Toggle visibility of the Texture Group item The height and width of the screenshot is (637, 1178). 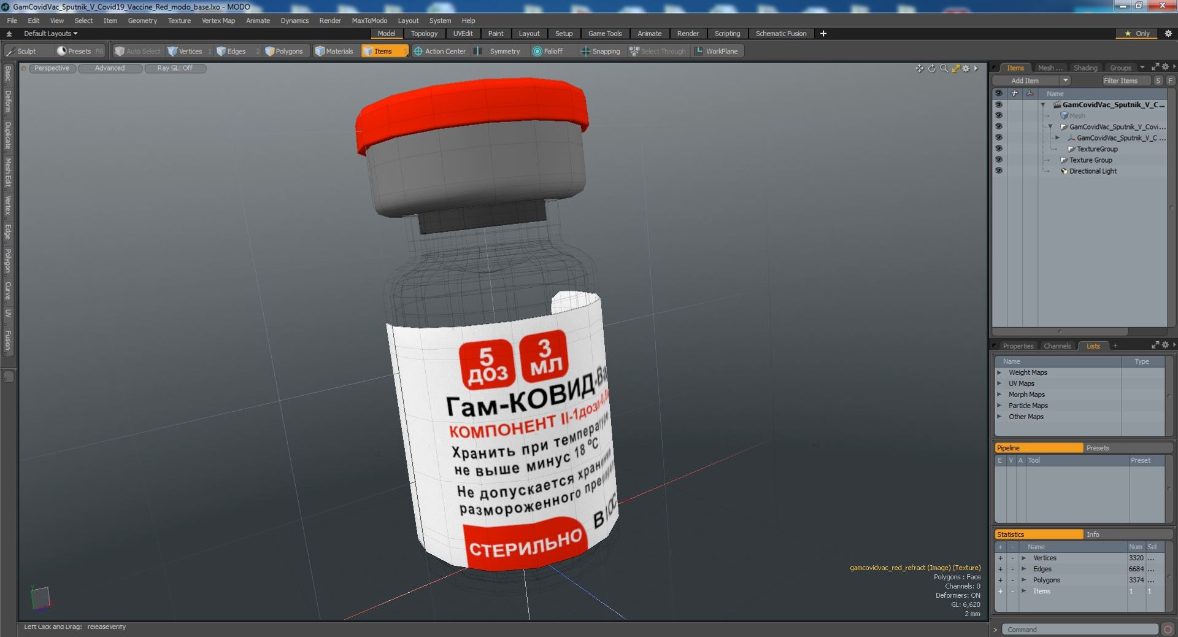point(998,160)
